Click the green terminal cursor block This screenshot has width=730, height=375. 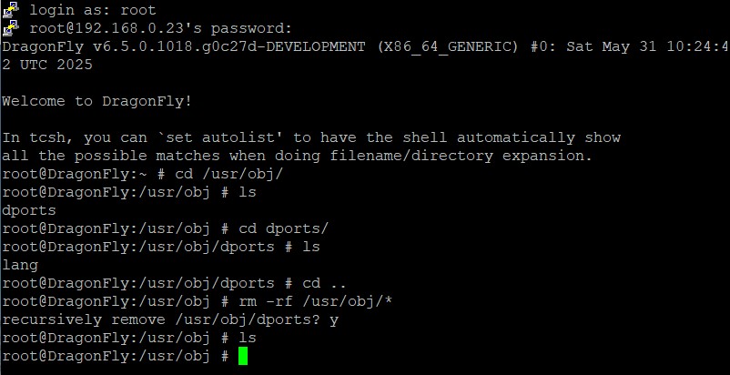click(243, 356)
